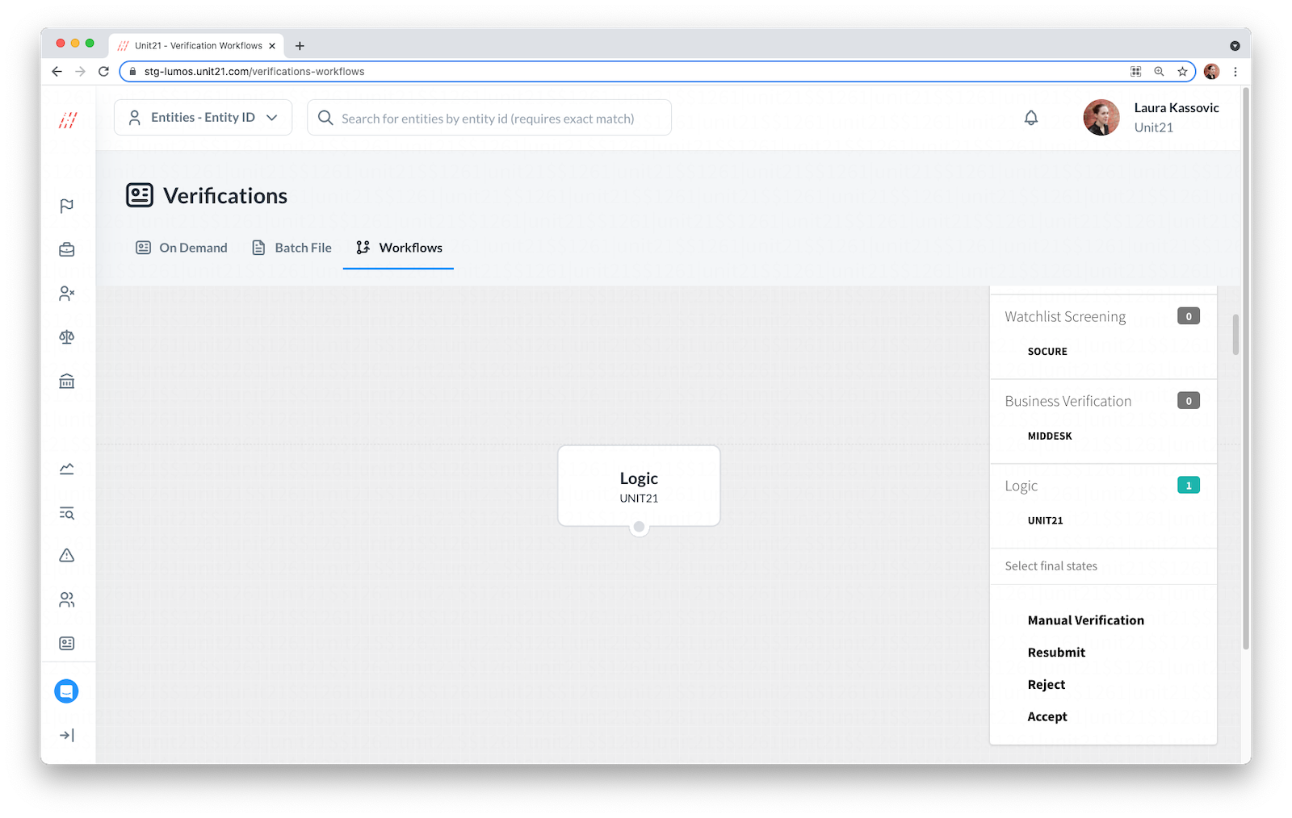Click the Logic node's output connector dot
The image size is (1292, 818).
click(x=639, y=527)
